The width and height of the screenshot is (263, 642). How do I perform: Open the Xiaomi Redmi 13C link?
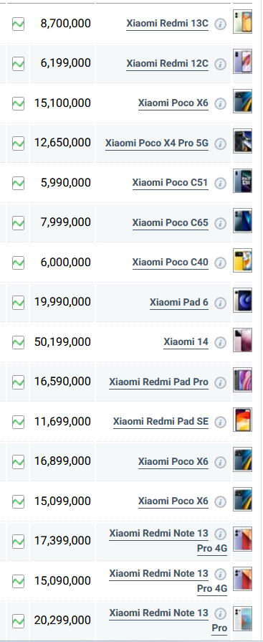click(x=167, y=24)
